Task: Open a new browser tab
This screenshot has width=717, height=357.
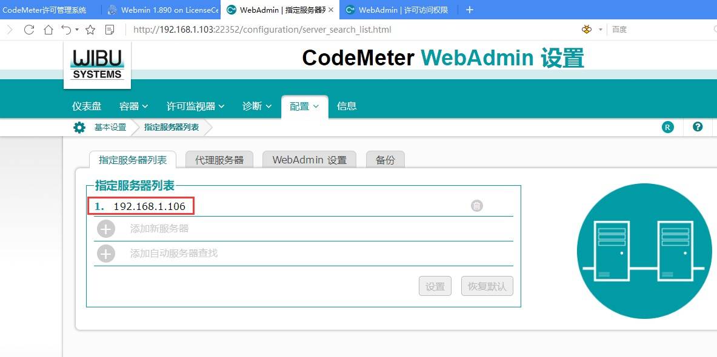Action: click(469, 10)
